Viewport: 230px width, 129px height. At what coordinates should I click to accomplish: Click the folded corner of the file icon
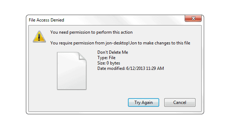(82, 56)
